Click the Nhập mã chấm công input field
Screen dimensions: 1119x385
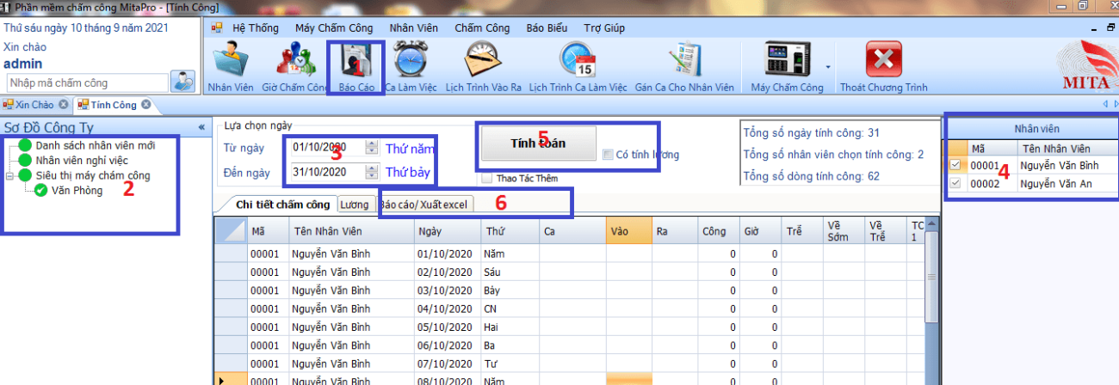coord(88,83)
